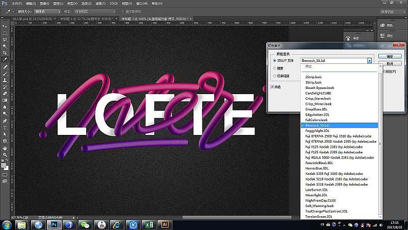
Task: Click the confirm button in dialog
Action: click(x=390, y=56)
